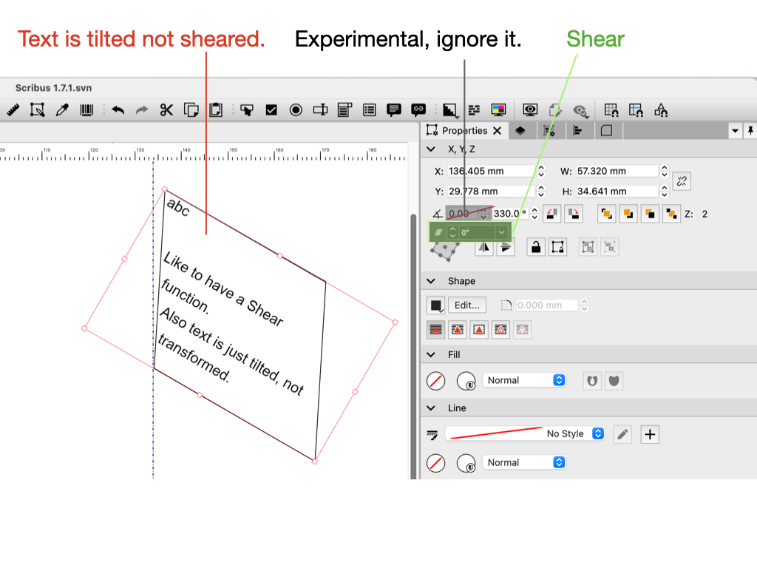This screenshot has width=757, height=568.
Task: Click the Edit... shape button
Action: click(467, 305)
